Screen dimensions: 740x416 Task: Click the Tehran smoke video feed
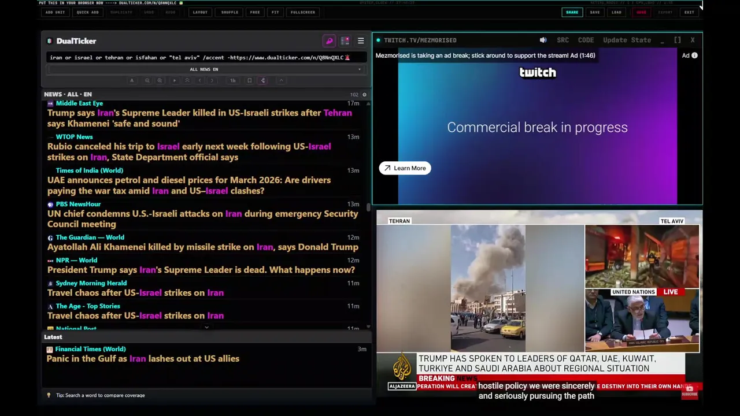(480, 288)
